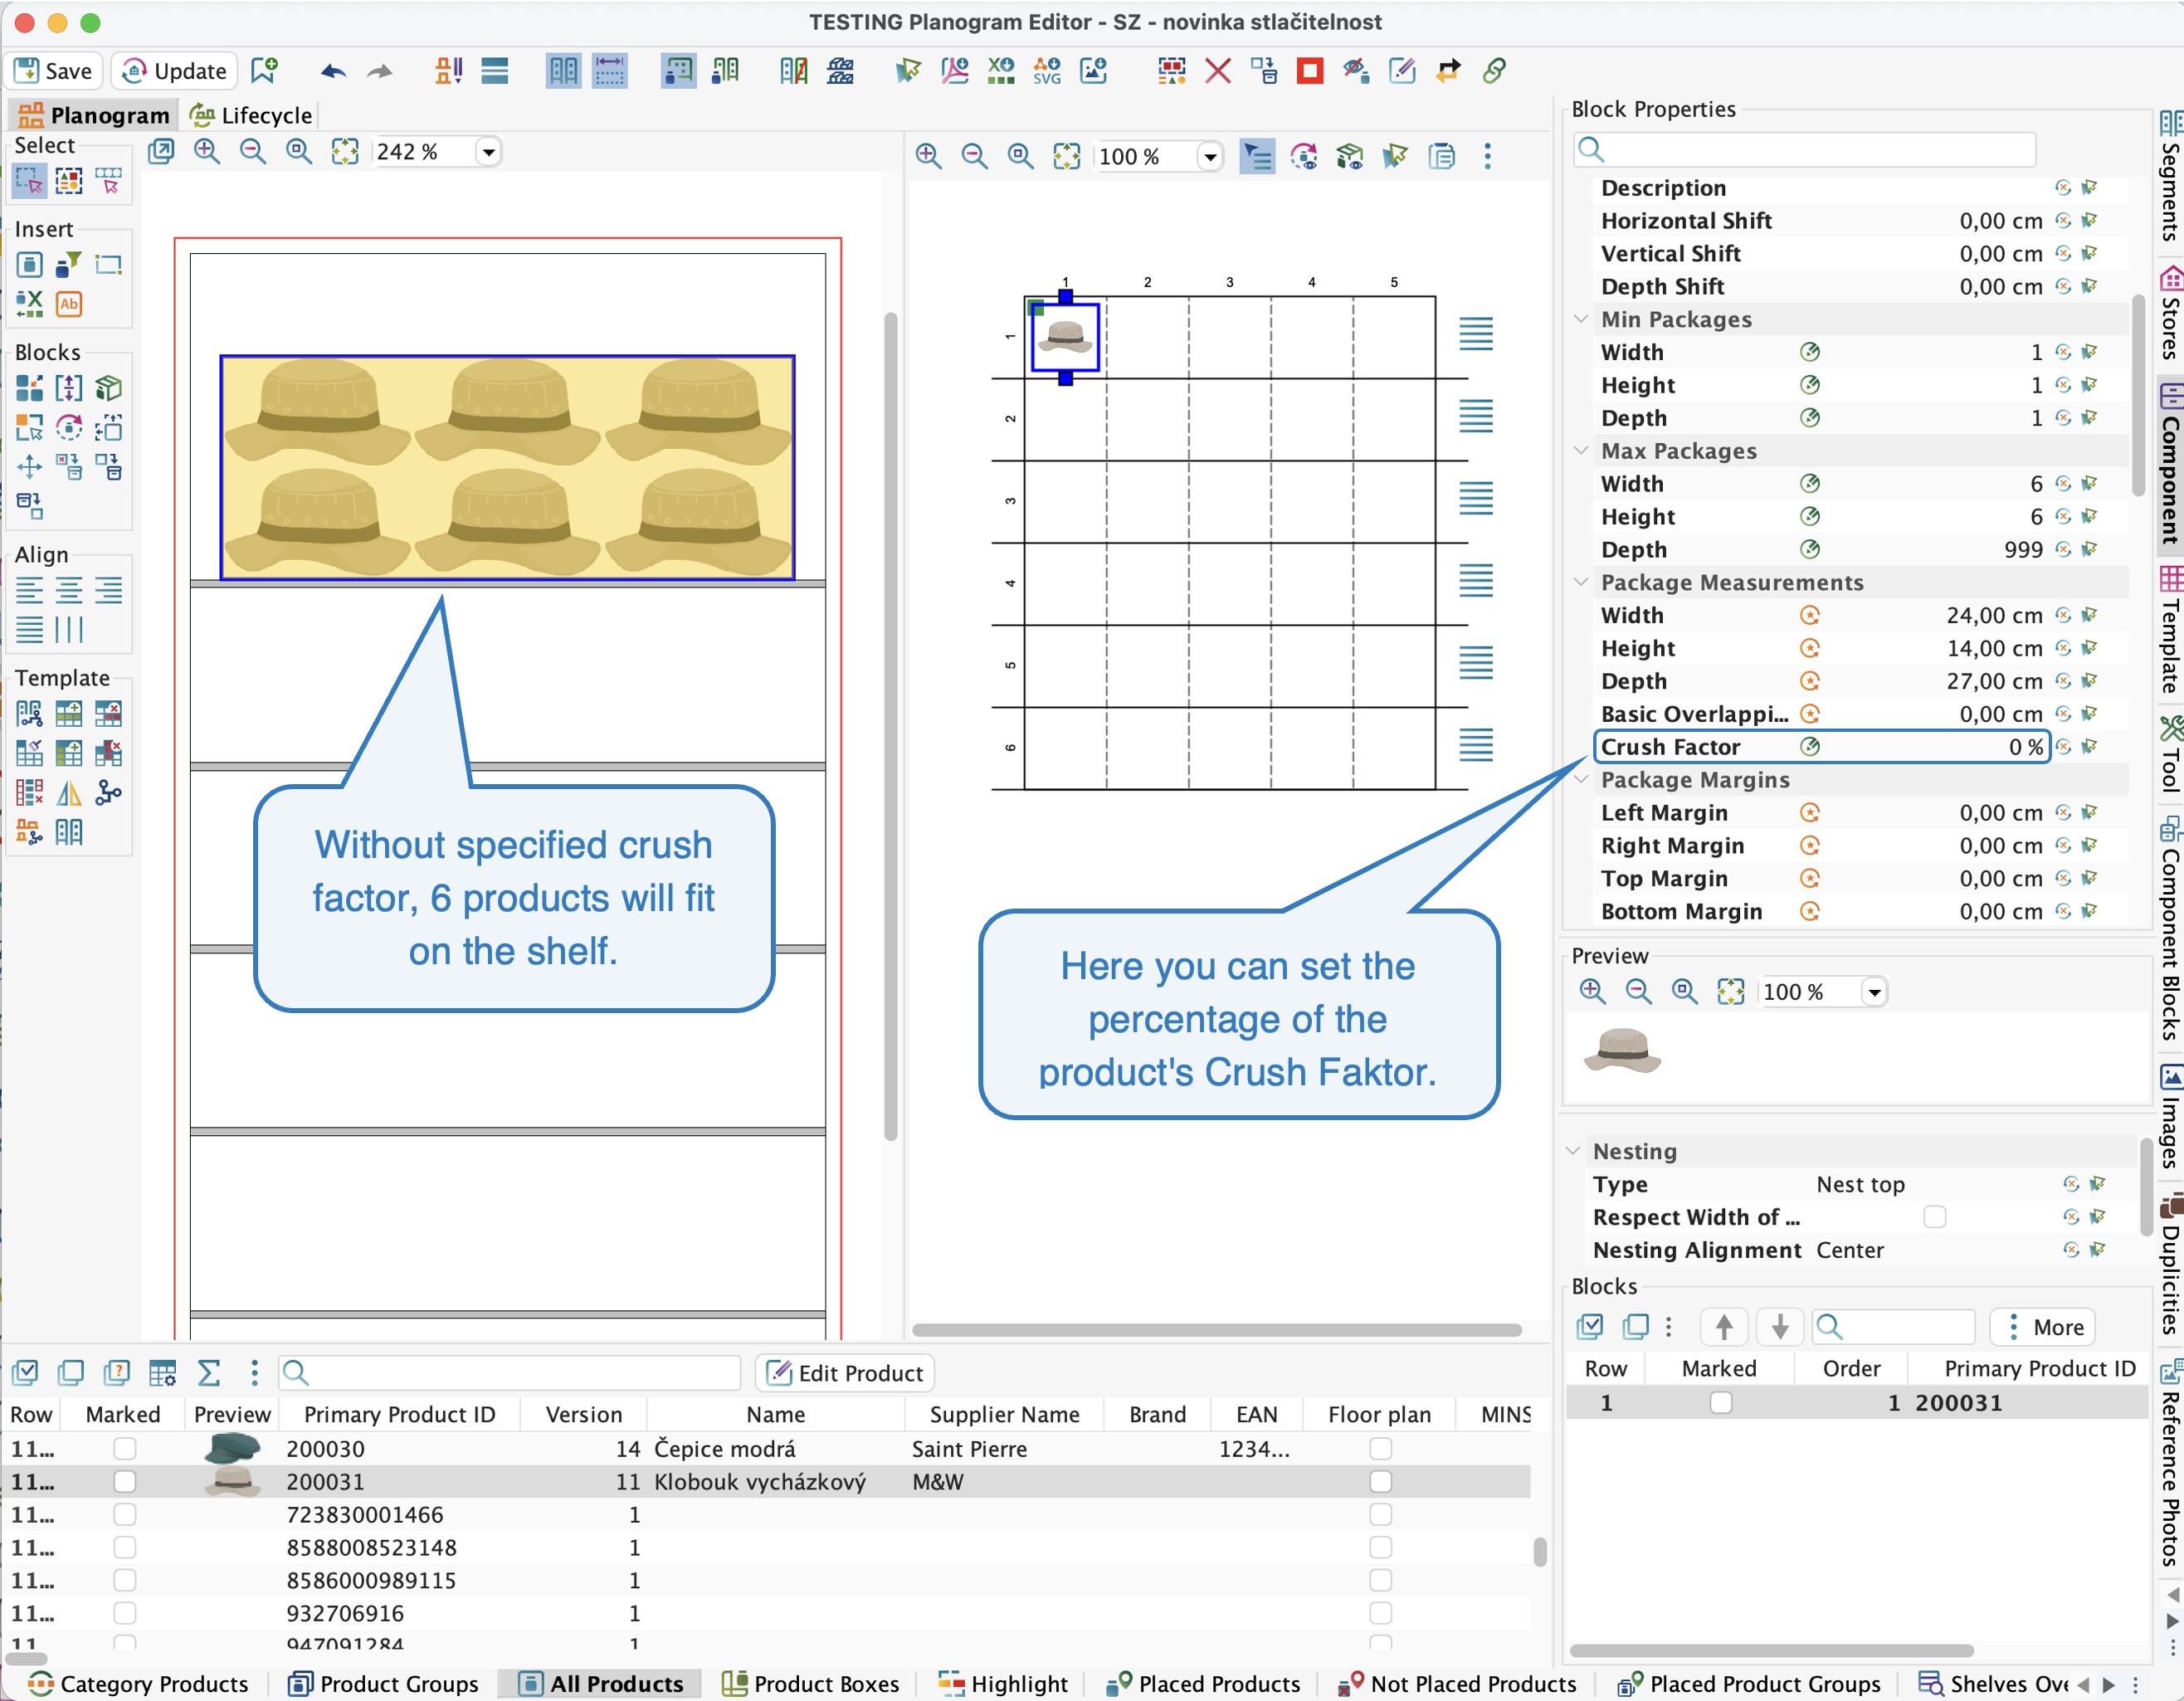2184x1701 pixels.
Task: Click the distribute vertical columns align icon
Action: coord(69,630)
